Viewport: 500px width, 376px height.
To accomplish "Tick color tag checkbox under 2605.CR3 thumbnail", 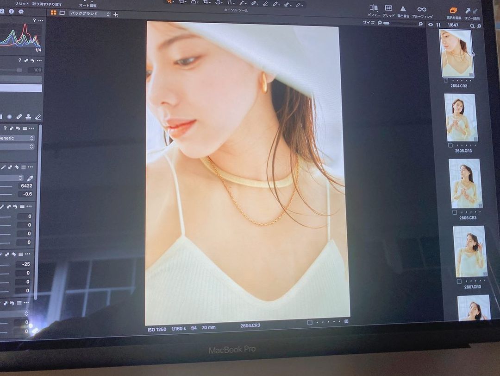I will click(450, 145).
